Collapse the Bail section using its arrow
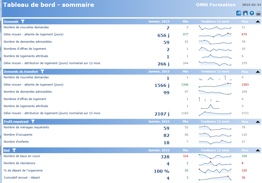Viewport: 262px width, 183px height. click(x=258, y=151)
